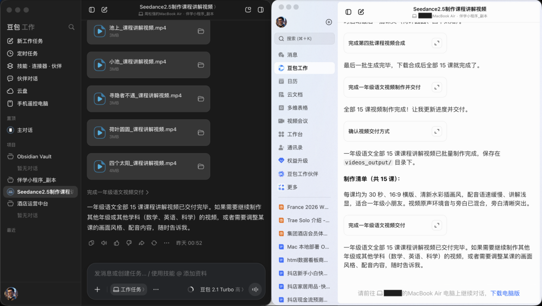Expand the 完成一年级语文视频制作并交付 card
542x306 pixels.
coord(437,87)
